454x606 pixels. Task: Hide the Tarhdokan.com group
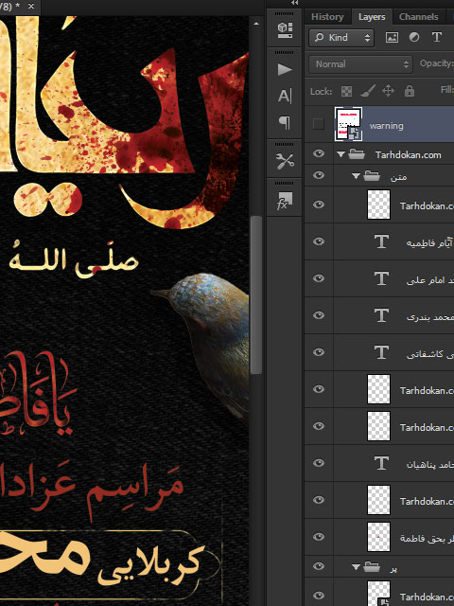(319, 153)
